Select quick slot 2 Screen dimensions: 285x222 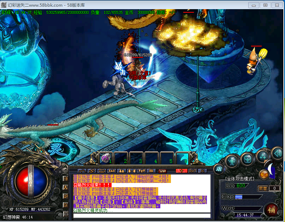(121, 158)
